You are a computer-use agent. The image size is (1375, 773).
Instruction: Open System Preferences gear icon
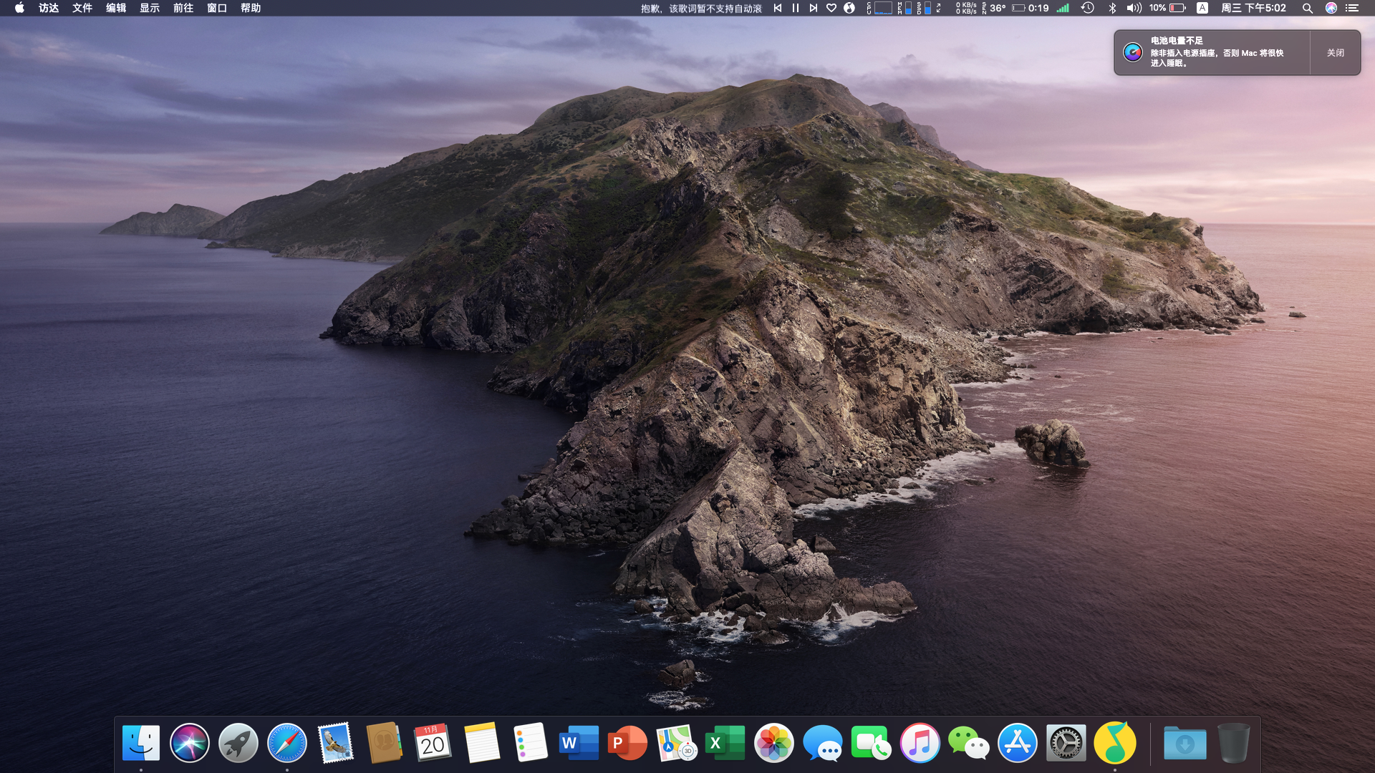pos(1066,743)
